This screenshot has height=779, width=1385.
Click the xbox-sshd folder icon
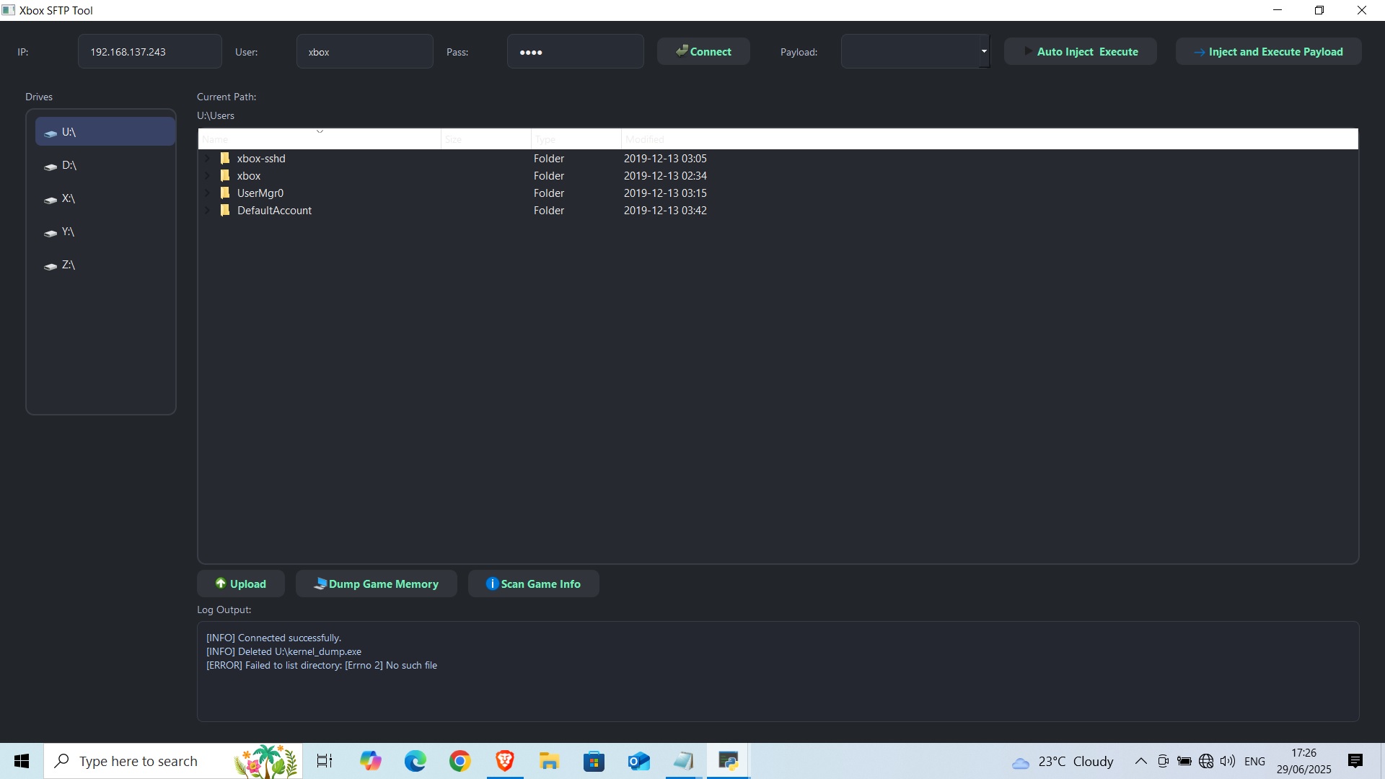click(x=225, y=159)
